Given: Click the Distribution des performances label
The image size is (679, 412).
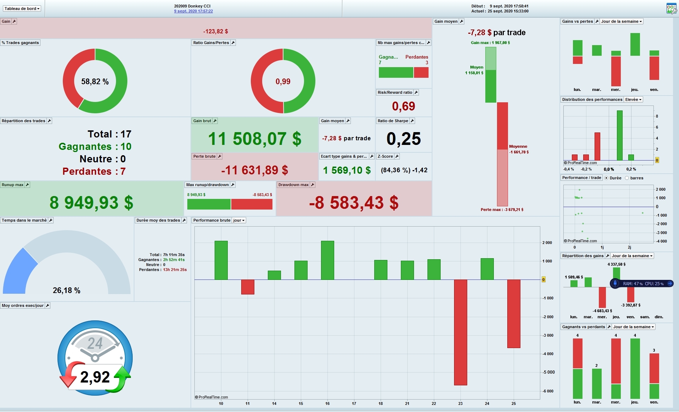Looking at the screenshot, I should [x=592, y=99].
